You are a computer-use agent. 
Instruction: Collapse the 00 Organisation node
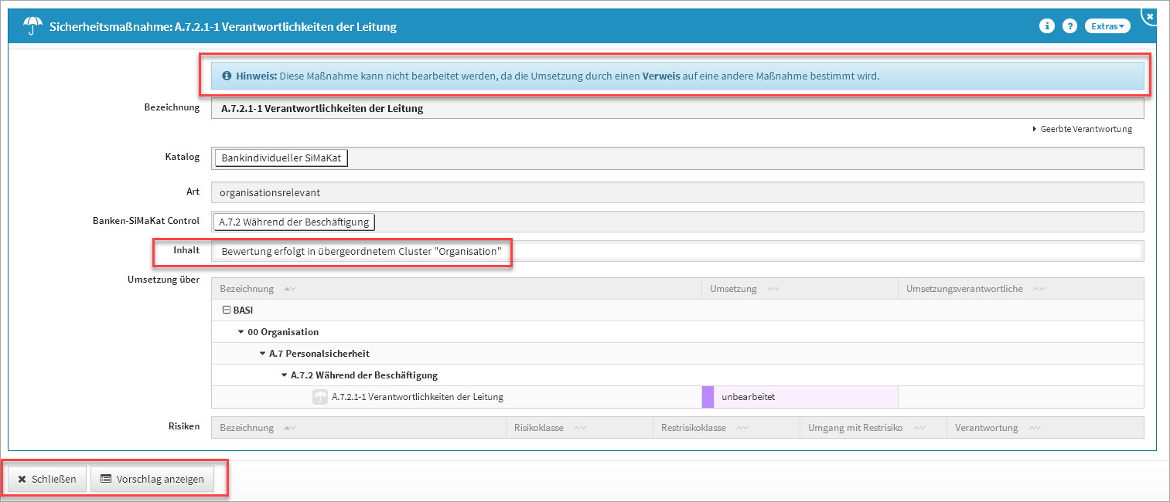coord(242,332)
